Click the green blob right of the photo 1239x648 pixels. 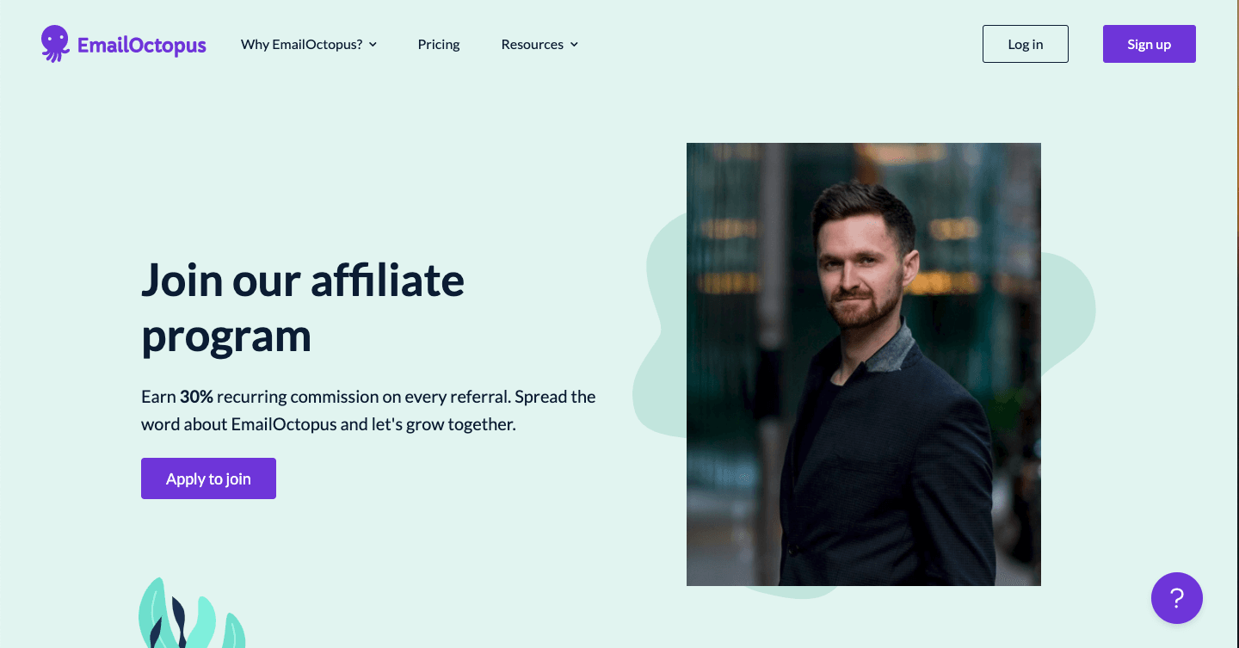[1068, 310]
